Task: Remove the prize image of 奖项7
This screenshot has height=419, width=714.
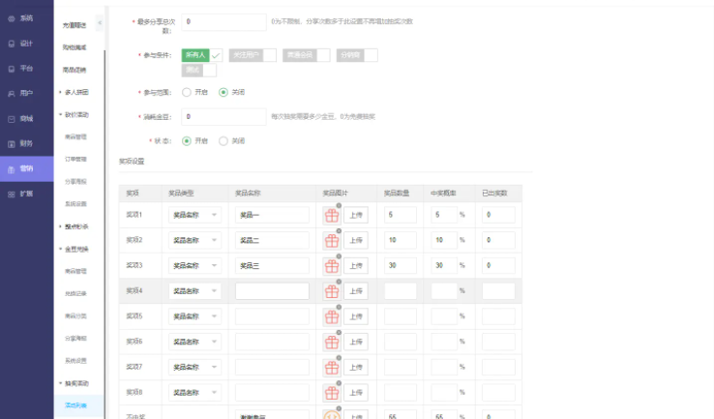Action: (339, 358)
